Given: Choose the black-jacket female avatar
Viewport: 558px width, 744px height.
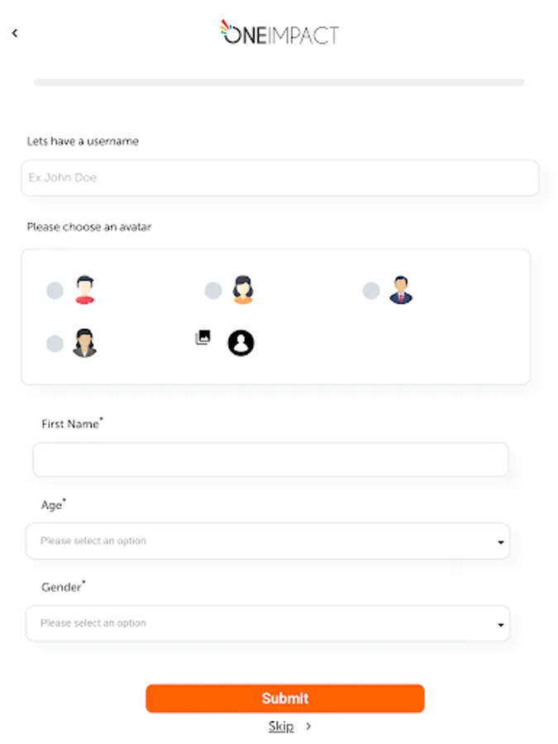Looking at the screenshot, I should (x=85, y=341).
